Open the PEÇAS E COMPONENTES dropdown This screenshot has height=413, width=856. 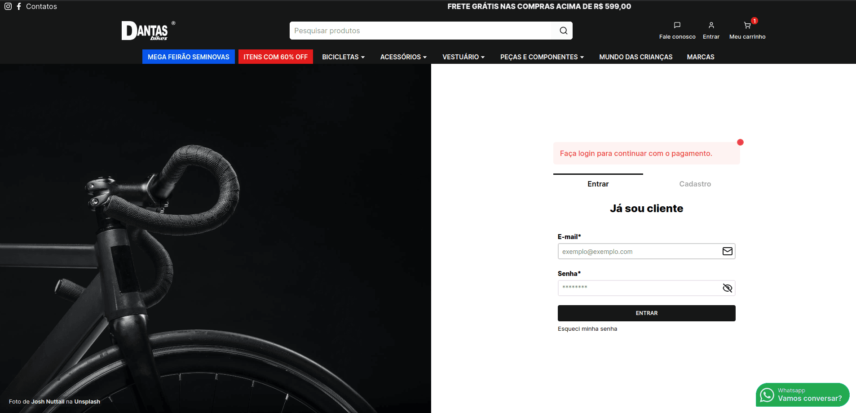pos(542,57)
